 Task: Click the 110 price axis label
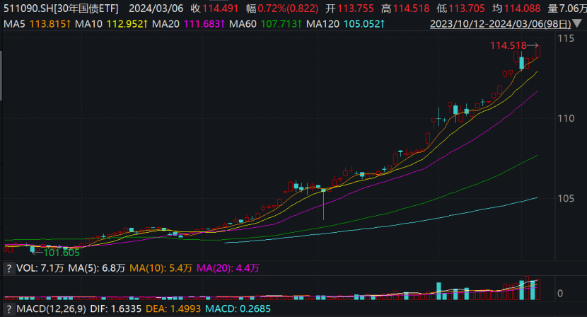tap(566, 118)
